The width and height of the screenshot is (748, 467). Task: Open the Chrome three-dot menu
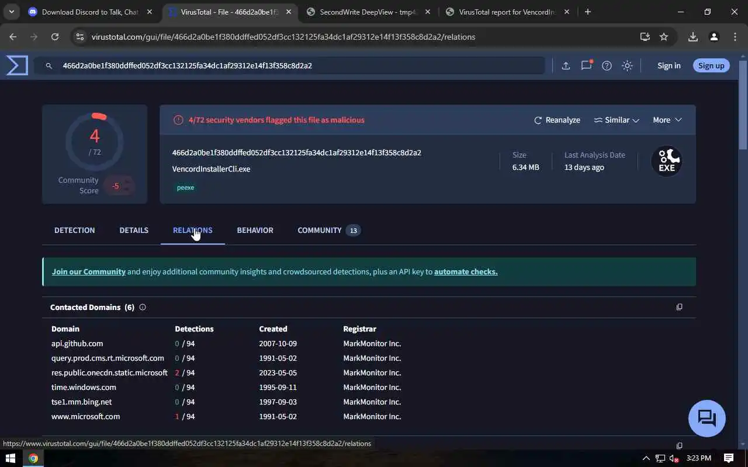coord(735,37)
